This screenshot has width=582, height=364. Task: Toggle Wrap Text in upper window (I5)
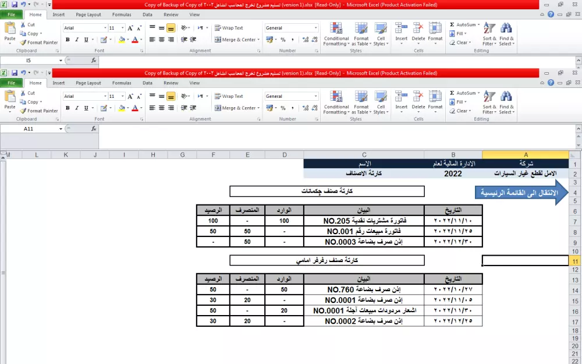229,28
